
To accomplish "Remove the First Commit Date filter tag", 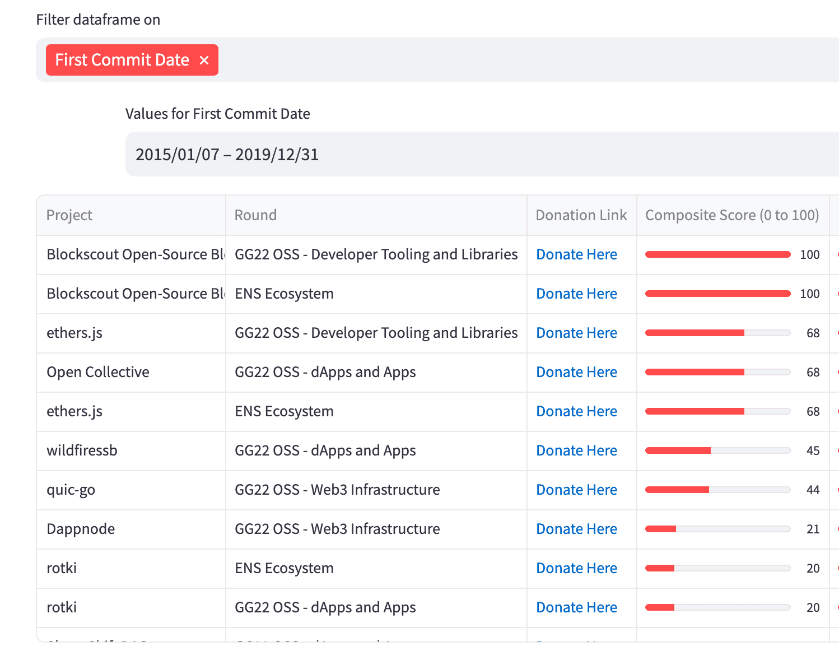I will tap(204, 61).
